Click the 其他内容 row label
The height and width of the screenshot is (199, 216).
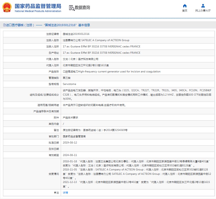tap(54, 124)
